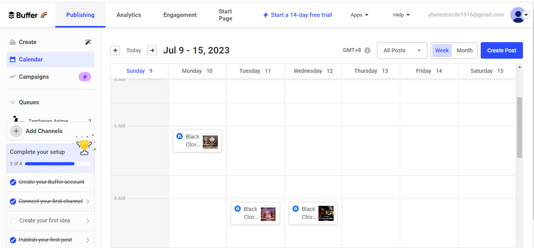
Task: Go to previous week with left arrow
Action: click(115, 50)
